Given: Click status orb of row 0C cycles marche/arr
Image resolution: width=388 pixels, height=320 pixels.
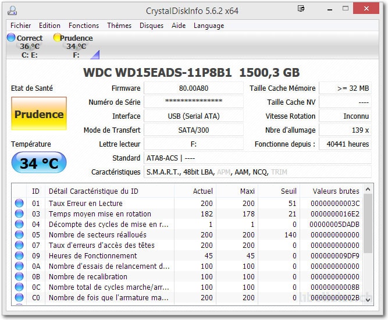Looking at the screenshot, I should click(x=19, y=287).
